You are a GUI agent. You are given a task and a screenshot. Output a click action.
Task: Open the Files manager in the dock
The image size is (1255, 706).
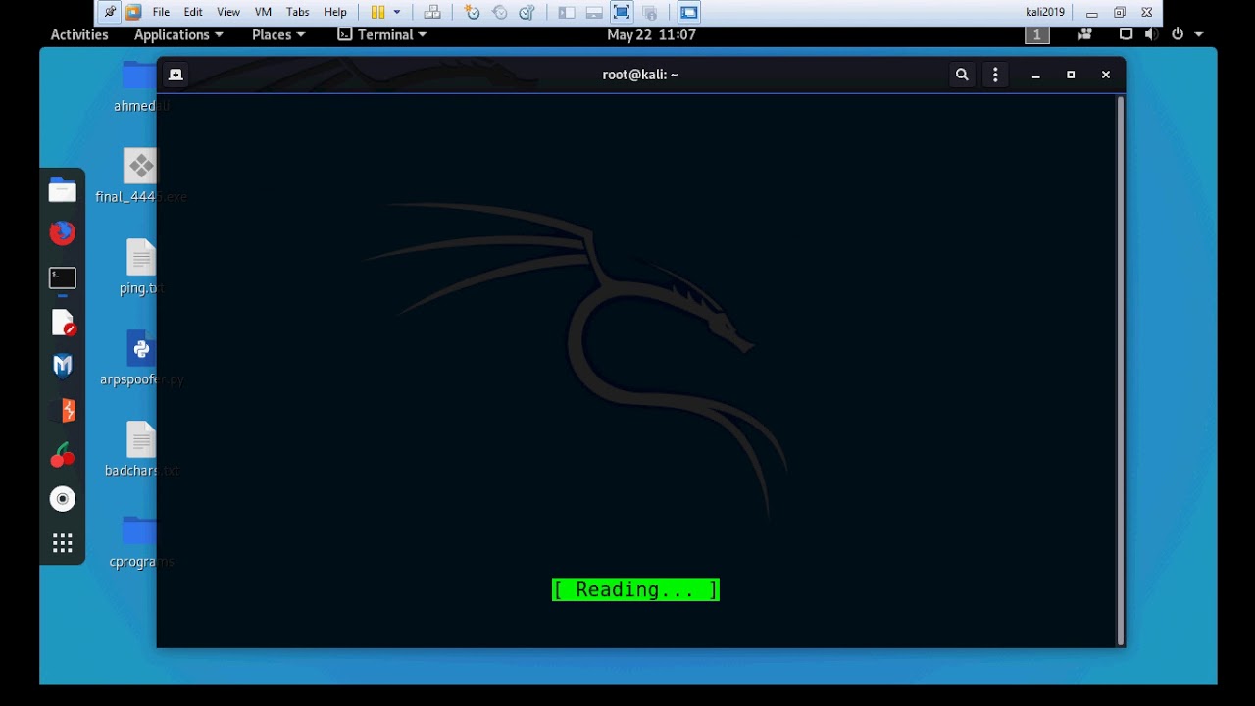pyautogui.click(x=63, y=190)
